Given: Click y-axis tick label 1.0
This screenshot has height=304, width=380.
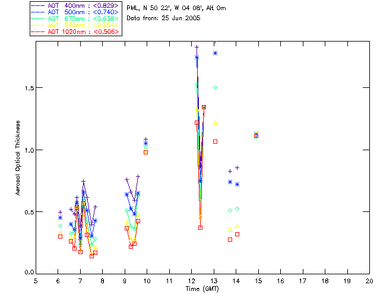Looking at the screenshot, I should [29, 150].
